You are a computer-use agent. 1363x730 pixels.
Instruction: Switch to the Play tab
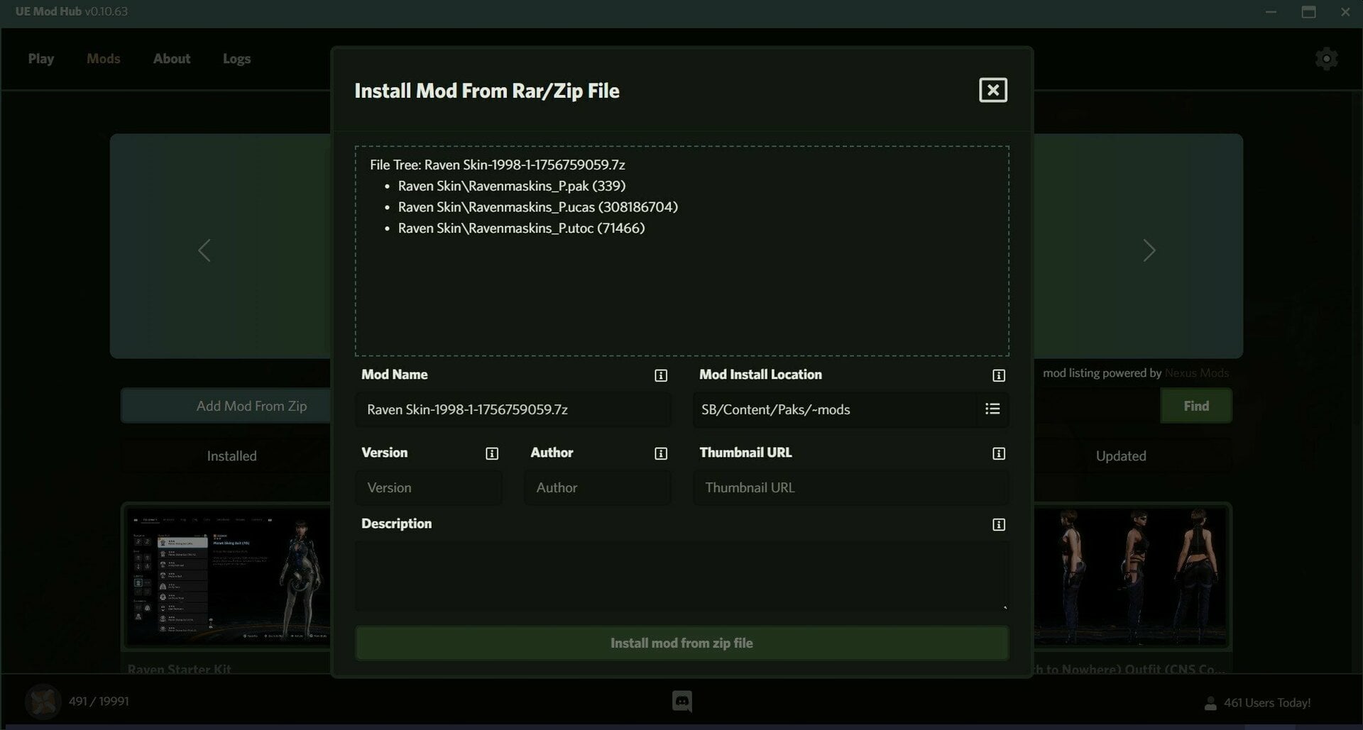(41, 59)
